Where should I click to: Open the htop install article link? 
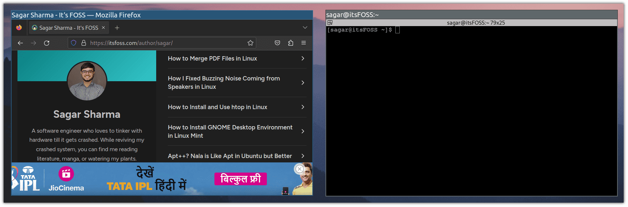coord(217,107)
